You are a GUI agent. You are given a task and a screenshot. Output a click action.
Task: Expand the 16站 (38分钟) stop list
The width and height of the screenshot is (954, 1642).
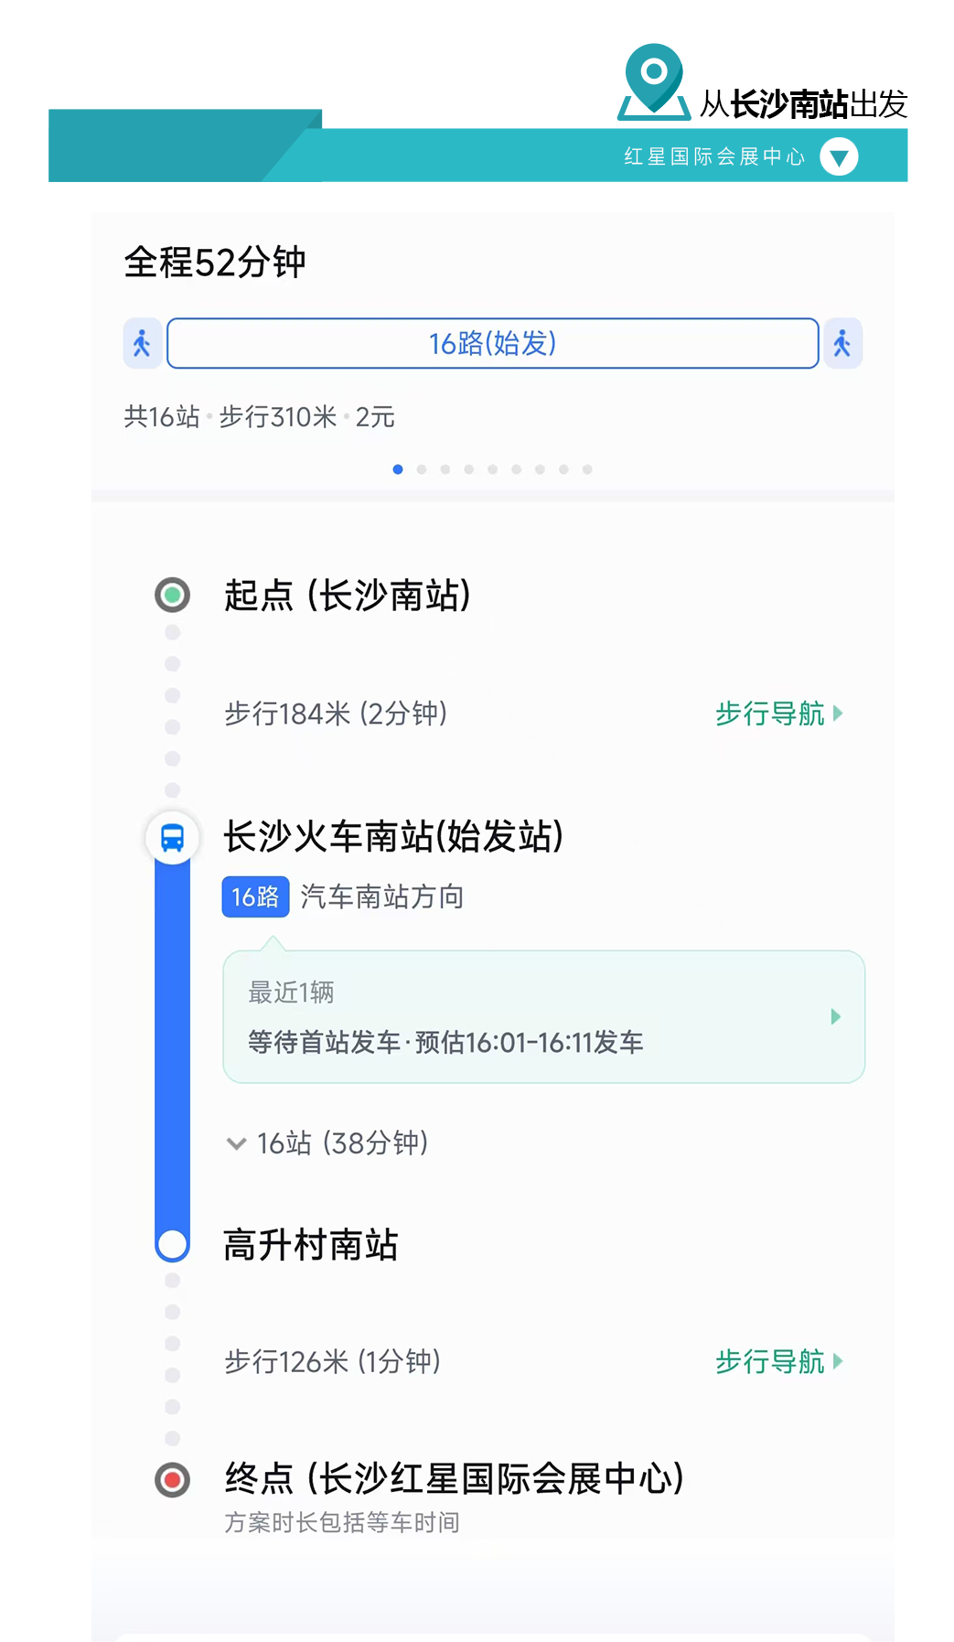[327, 1143]
